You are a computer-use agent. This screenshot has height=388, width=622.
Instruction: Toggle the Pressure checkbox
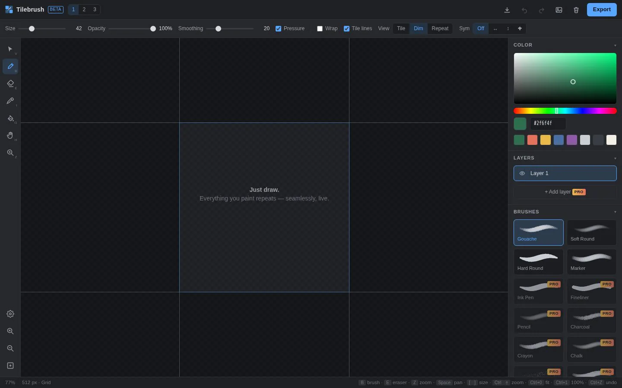pos(278,28)
